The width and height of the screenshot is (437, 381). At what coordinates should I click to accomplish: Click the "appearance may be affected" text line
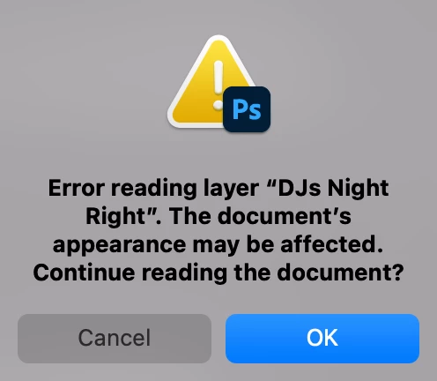(x=218, y=245)
